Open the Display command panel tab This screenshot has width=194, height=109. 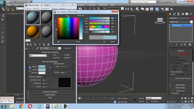187,14
